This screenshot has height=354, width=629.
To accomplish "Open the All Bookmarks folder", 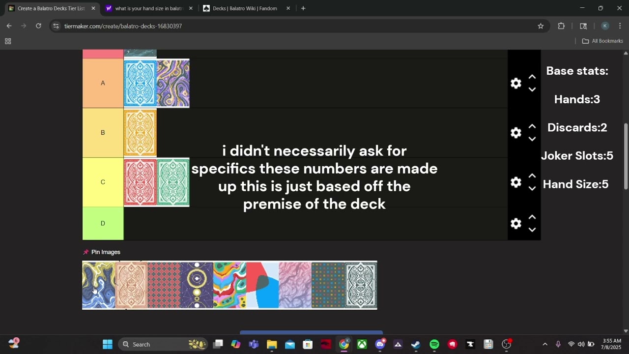I will 602,41.
